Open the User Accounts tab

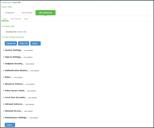[x=27, y=13]
